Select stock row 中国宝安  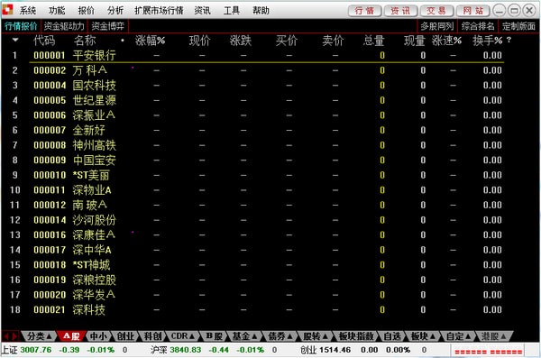pos(257,161)
